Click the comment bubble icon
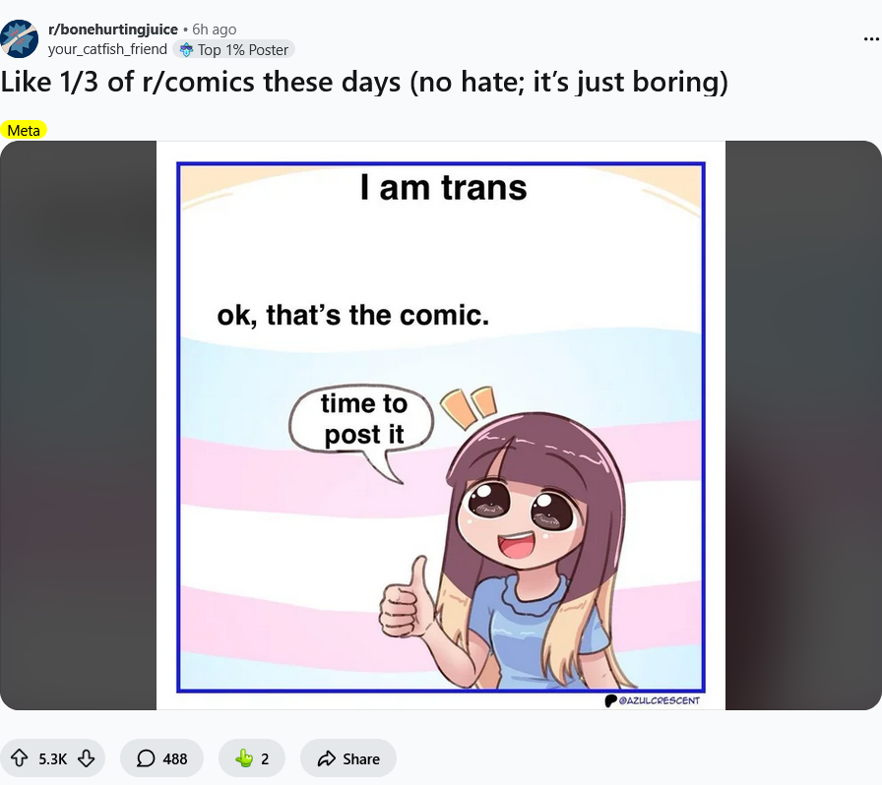The height and width of the screenshot is (785, 882). pyautogui.click(x=146, y=758)
